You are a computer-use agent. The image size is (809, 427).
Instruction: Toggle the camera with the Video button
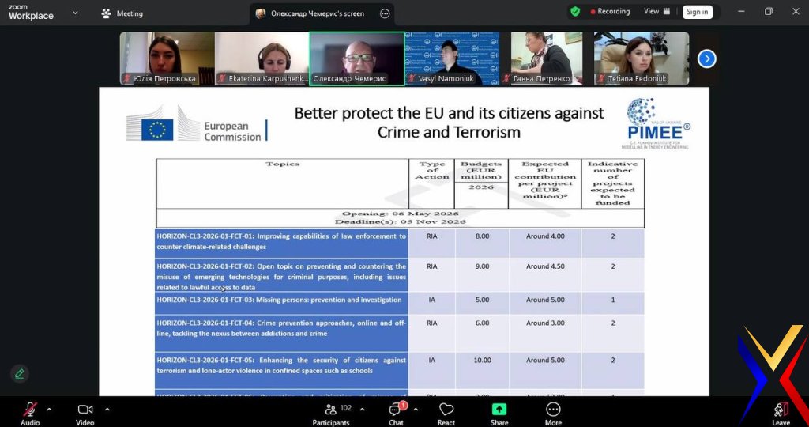(85, 410)
